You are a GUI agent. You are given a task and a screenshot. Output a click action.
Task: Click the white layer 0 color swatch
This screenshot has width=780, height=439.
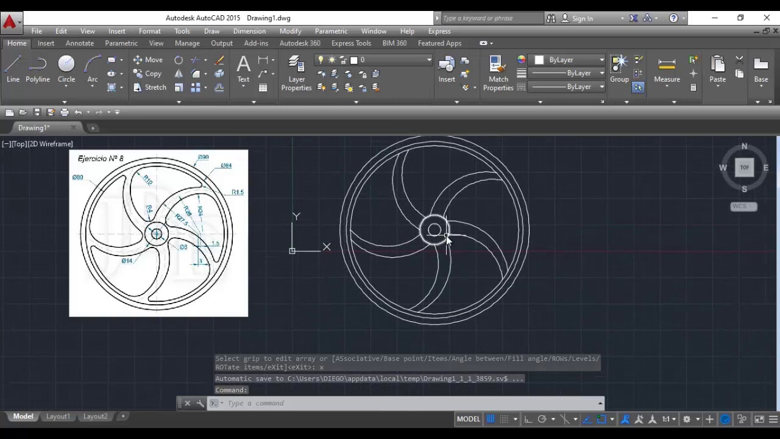353,60
